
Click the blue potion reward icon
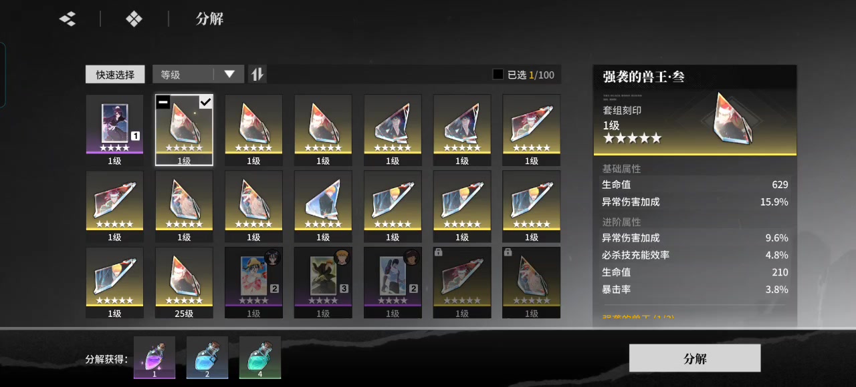(x=207, y=358)
